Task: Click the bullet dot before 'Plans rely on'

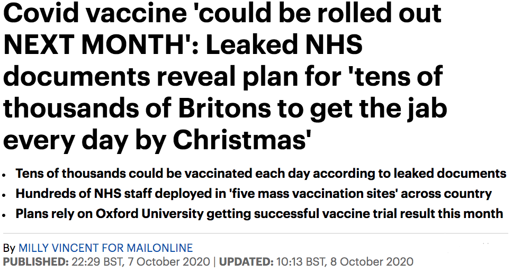Action: click(x=4, y=214)
